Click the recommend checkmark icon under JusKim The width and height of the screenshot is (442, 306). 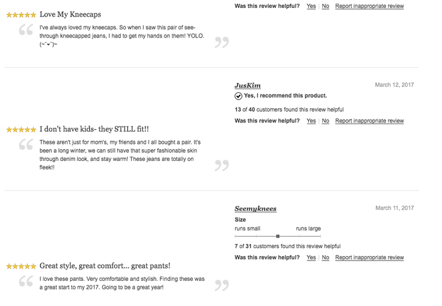(x=238, y=96)
